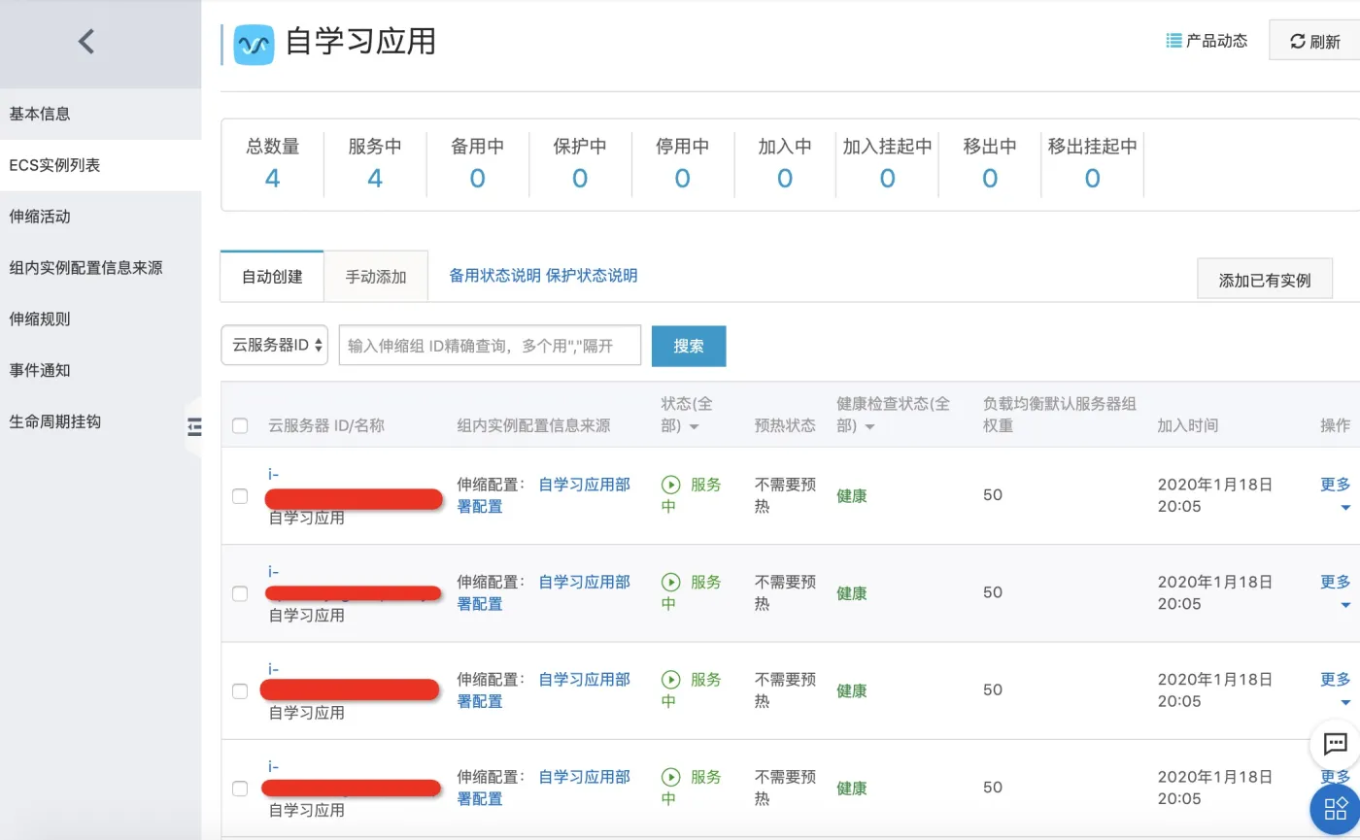The height and width of the screenshot is (840, 1360).
Task: Click the 预热状态 column header
Action: point(785,425)
